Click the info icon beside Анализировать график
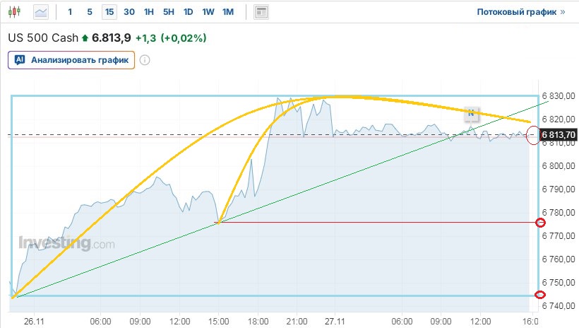This screenshot has height=328, width=579. click(145, 60)
